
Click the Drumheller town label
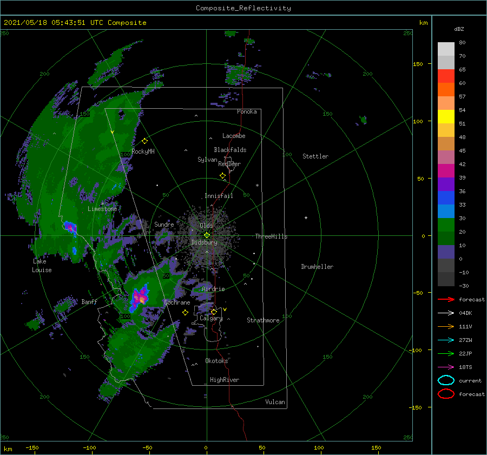click(x=317, y=267)
